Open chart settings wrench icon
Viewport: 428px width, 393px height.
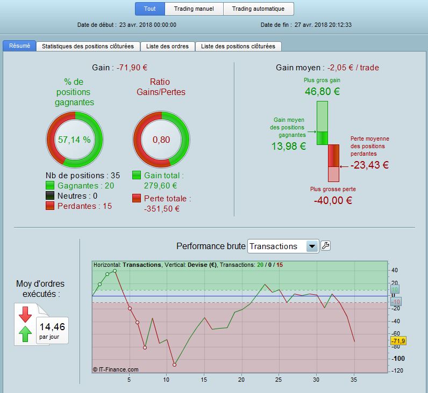(x=325, y=246)
